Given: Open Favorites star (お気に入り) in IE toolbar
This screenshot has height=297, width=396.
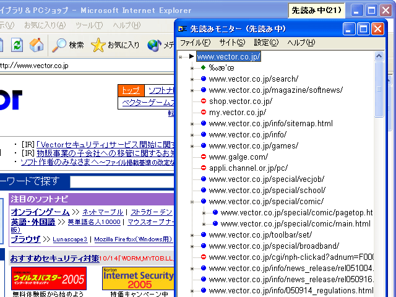Looking at the screenshot, I should [x=115, y=45].
